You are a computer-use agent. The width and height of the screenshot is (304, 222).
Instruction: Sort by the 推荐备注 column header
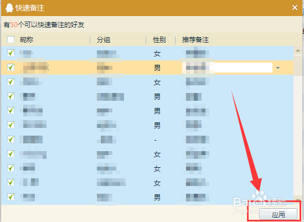pos(195,39)
